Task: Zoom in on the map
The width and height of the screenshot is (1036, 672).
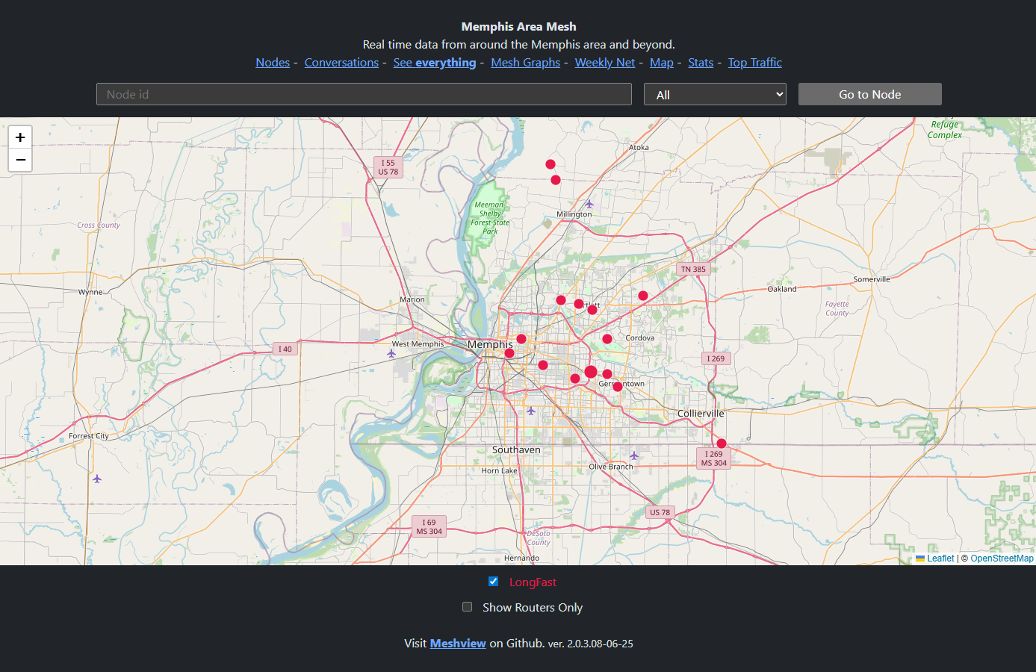Action: coord(20,137)
